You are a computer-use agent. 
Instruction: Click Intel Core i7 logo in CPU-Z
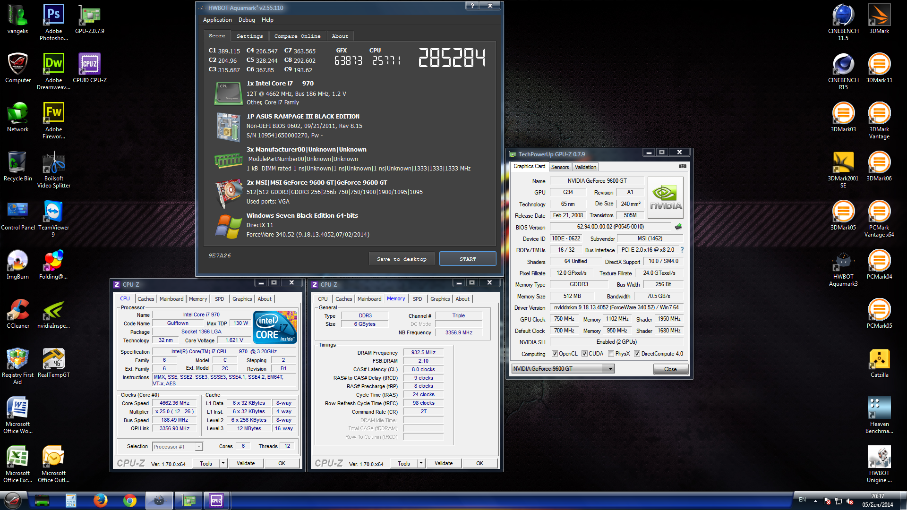tap(275, 327)
